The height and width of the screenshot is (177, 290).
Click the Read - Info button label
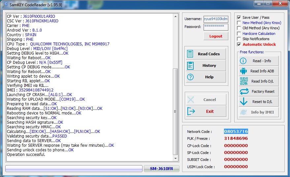pyautogui.click(x=262, y=61)
